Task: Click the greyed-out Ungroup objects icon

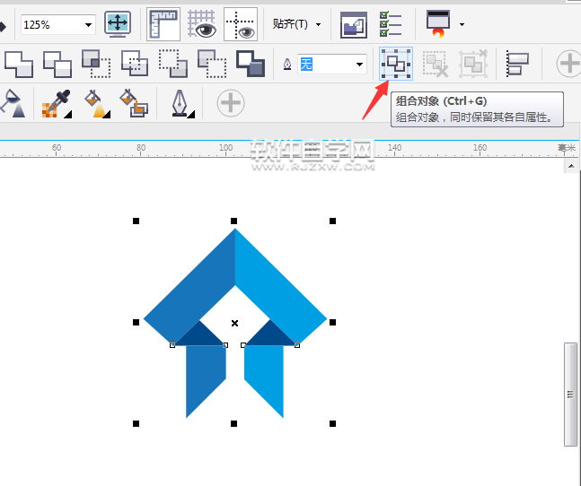Action: pos(436,64)
